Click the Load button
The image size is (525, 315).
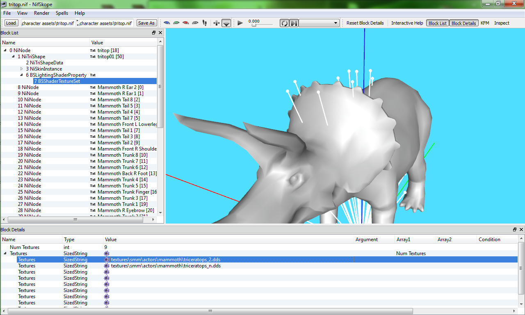coord(11,23)
